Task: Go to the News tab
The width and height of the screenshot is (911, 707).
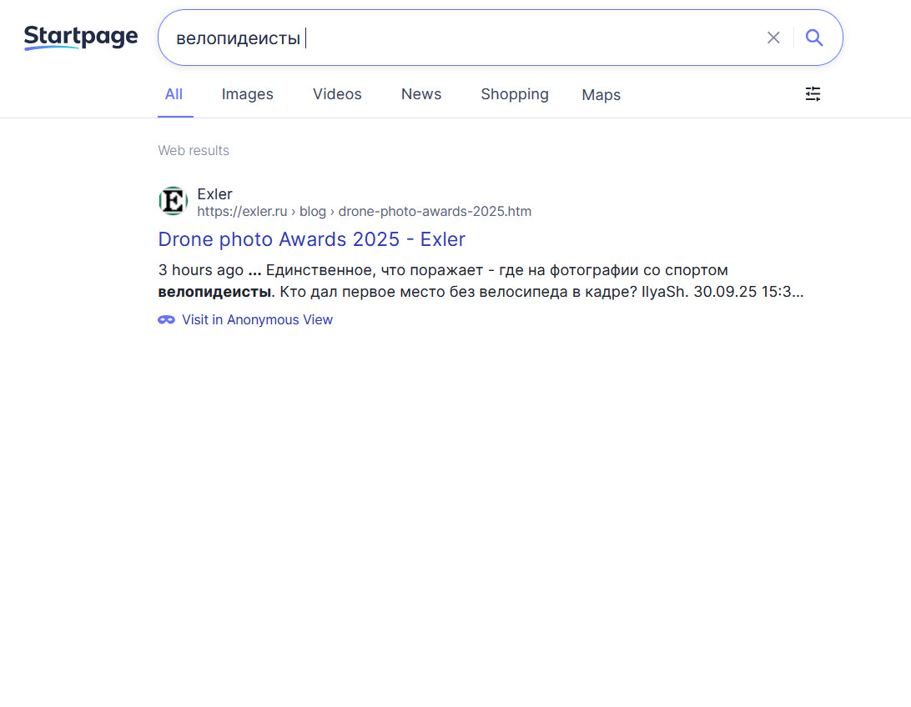Action: [x=421, y=94]
